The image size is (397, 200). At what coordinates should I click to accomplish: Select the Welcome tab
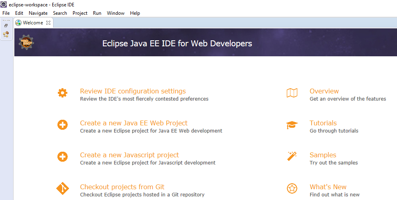pyautogui.click(x=33, y=23)
